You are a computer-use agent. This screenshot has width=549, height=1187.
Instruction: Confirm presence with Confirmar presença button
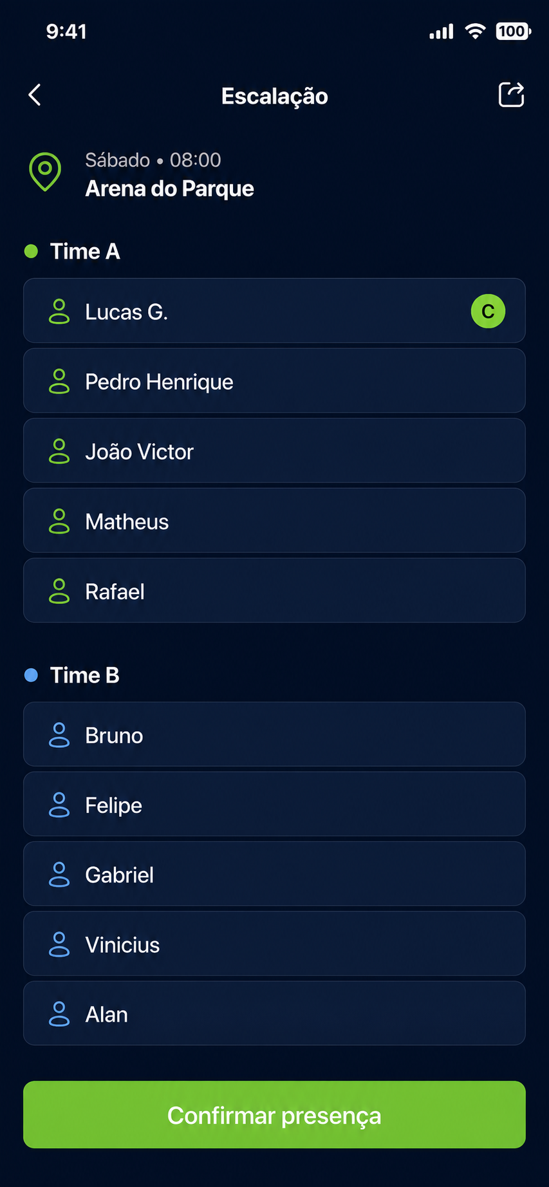[274, 1115]
